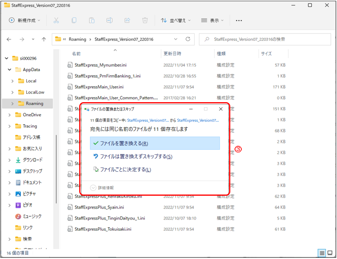Close the replace or skip dialog
This screenshot has width=337, height=259.
click(220, 109)
